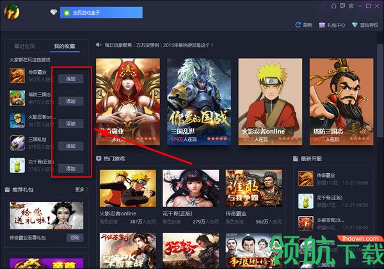Open 蓝钻特权 privileges

pyautogui.click(x=365, y=25)
